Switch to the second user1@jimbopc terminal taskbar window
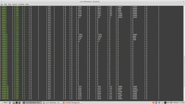This screenshot has height=104, width=185. point(52,103)
